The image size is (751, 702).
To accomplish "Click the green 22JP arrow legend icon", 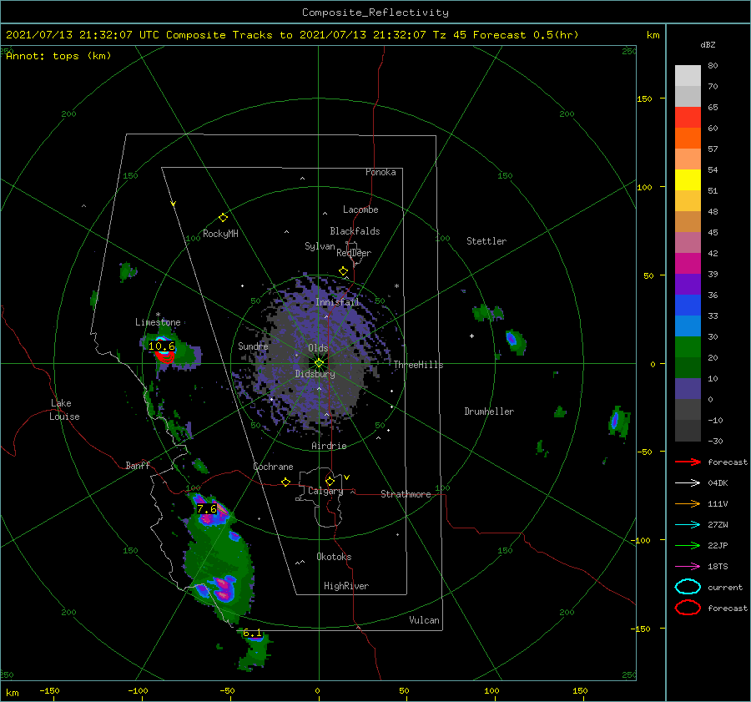I will pos(688,545).
